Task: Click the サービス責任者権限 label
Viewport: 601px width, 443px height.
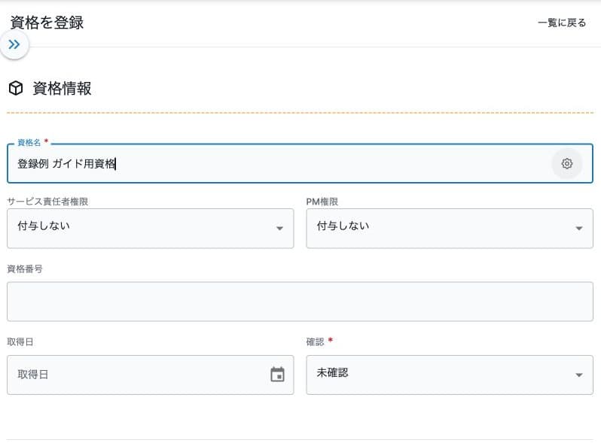Action: (x=47, y=202)
